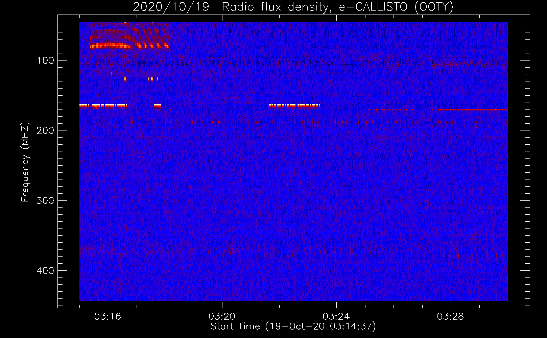Viewport: 547px width, 338px height.
Task: Click the bright burst near 03:22 at 165 MHz
Action: tap(294, 105)
